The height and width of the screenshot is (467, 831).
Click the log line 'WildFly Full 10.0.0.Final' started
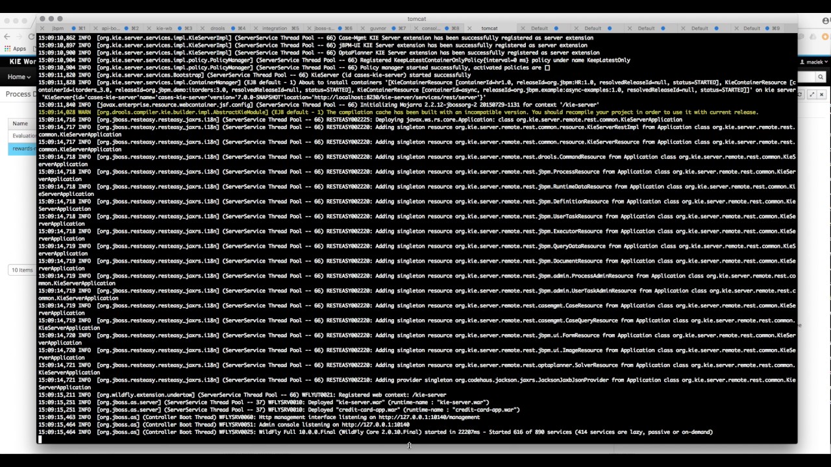[x=375, y=432]
